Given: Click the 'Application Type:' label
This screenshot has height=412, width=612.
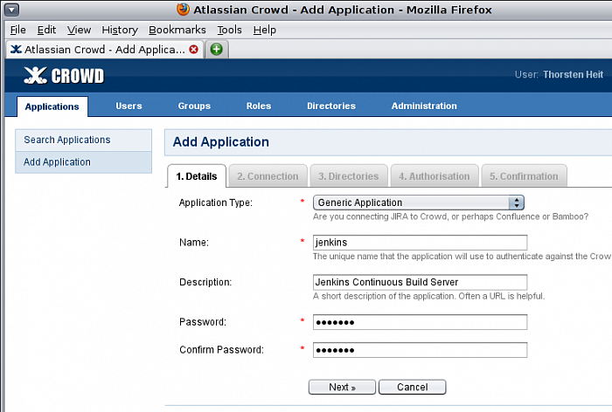Looking at the screenshot, I should [215, 203].
